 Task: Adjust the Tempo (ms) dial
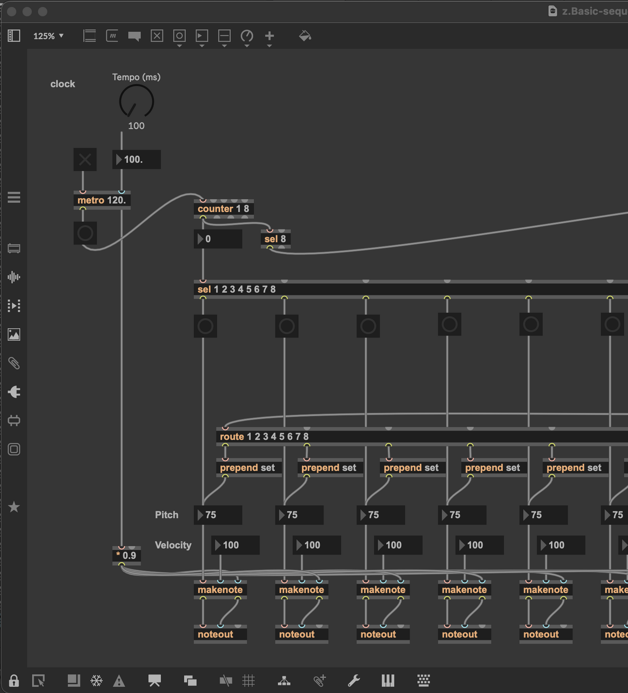pos(136,102)
